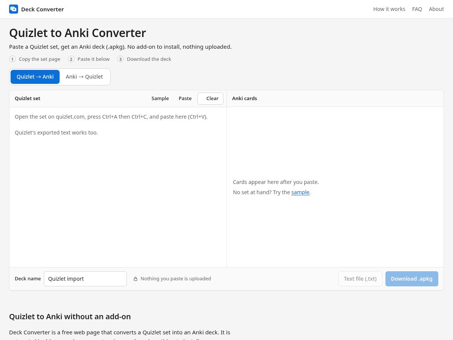Screen dimensions: 453x340
Task: Click Download .apkg button
Action: click(412, 279)
